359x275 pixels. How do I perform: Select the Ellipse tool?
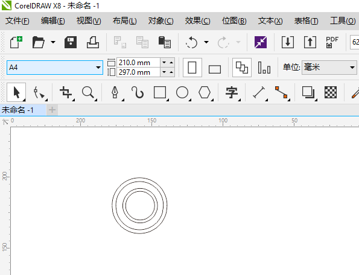(x=182, y=92)
